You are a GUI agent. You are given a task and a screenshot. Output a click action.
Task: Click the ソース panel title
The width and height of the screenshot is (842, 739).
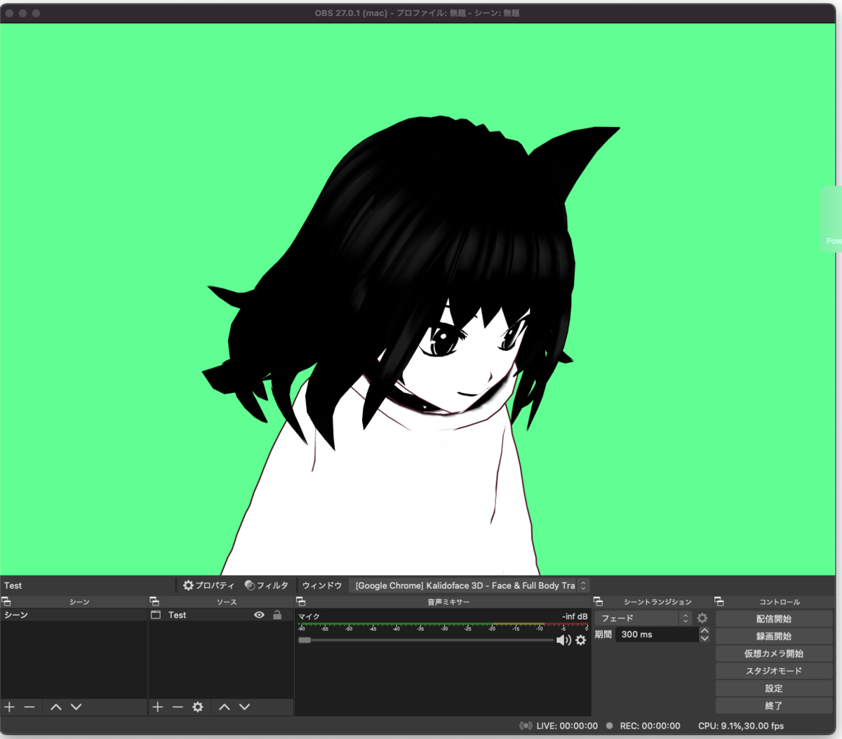pos(227,601)
